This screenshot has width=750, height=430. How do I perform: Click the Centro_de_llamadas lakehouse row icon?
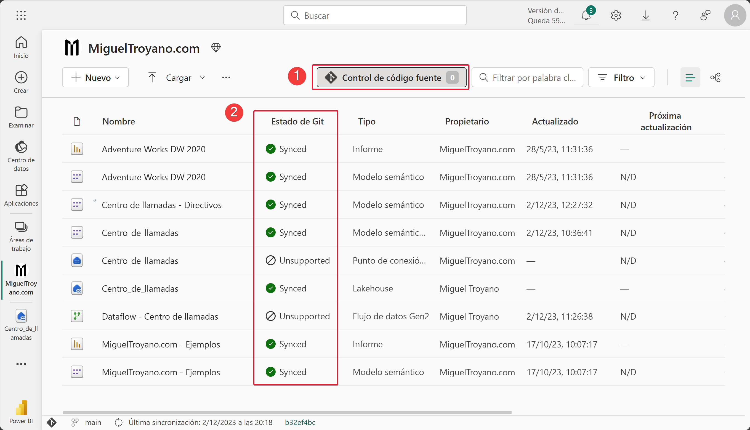77,288
